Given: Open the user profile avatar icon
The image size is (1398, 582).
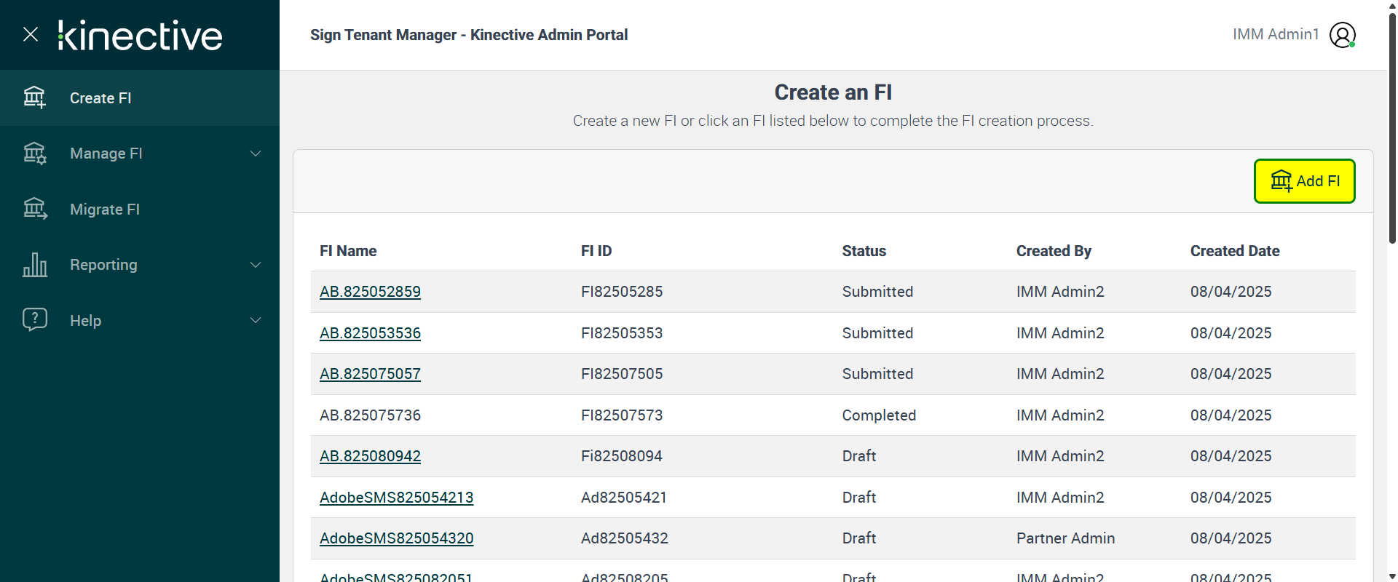Looking at the screenshot, I should (x=1342, y=35).
